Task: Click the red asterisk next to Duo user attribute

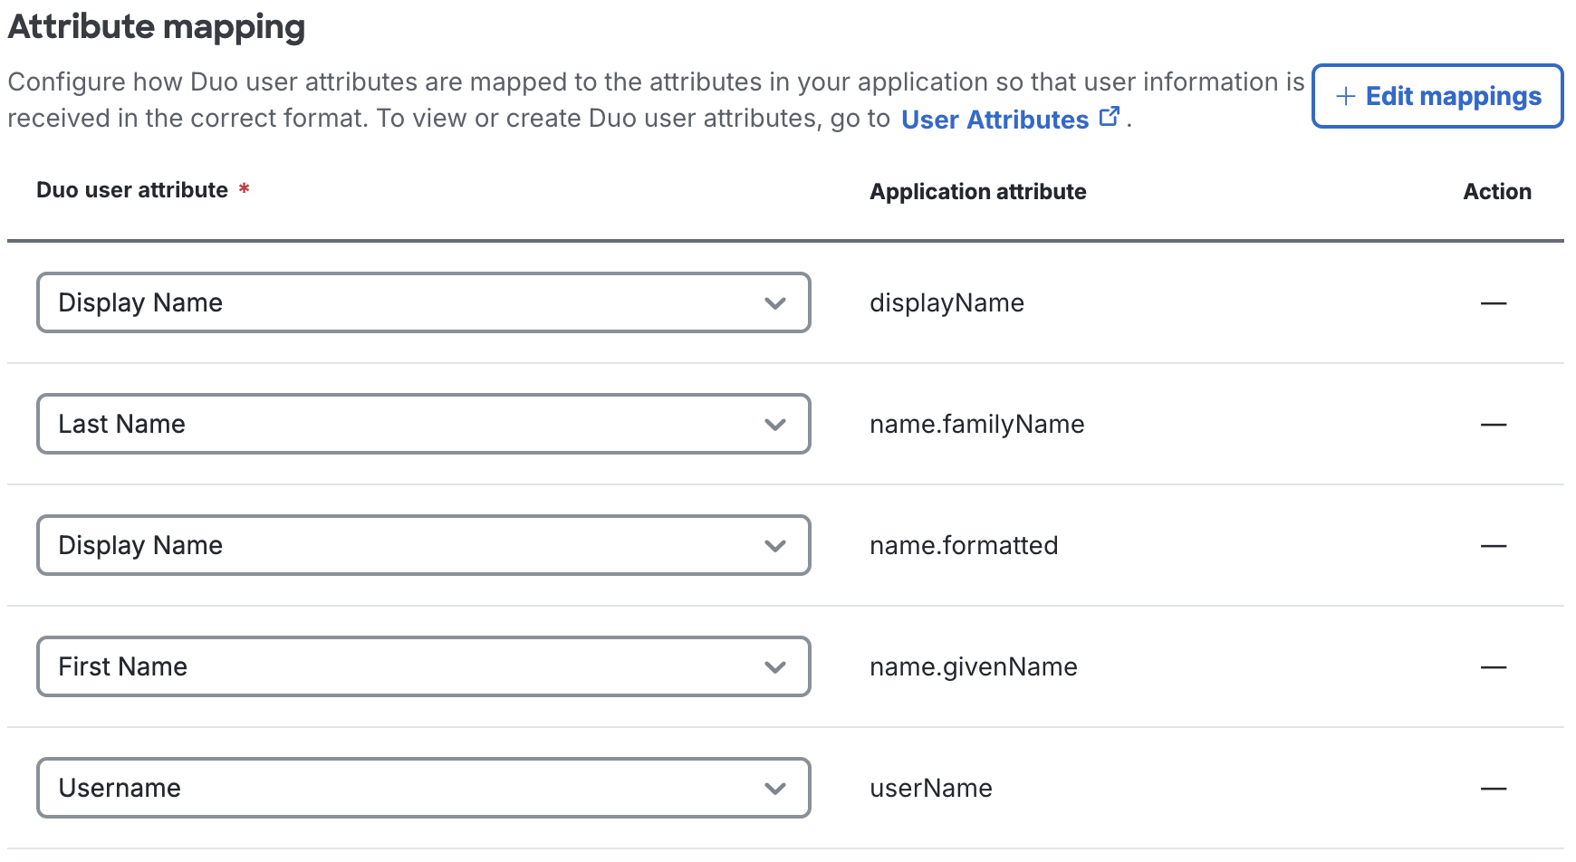Action: pyautogui.click(x=244, y=189)
